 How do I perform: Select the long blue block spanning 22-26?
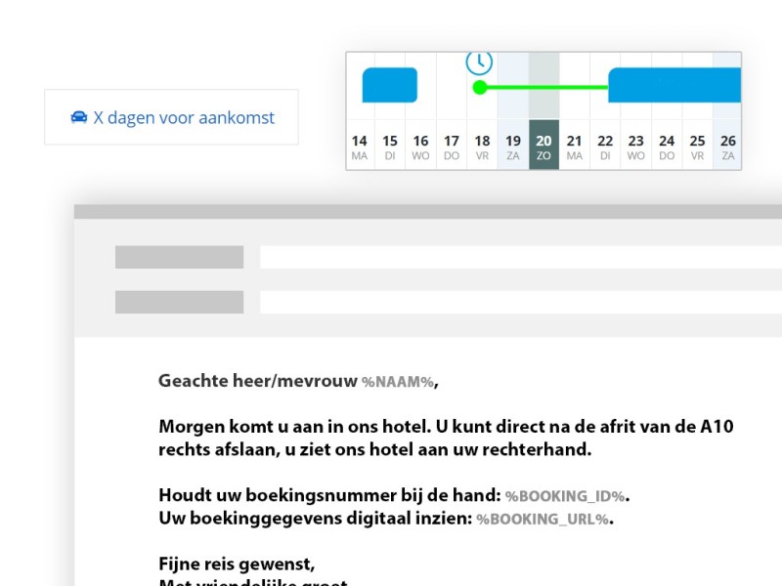pos(674,85)
